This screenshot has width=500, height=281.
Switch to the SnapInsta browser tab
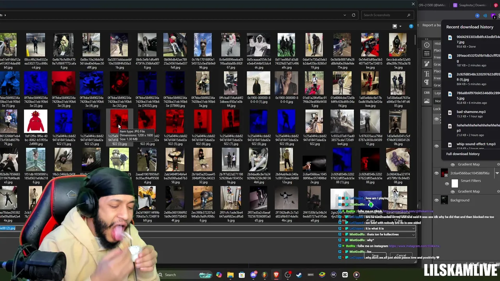point(470,5)
